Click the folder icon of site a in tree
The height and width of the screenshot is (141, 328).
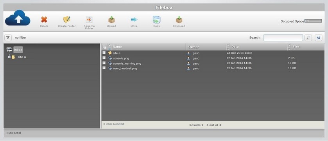(13, 57)
